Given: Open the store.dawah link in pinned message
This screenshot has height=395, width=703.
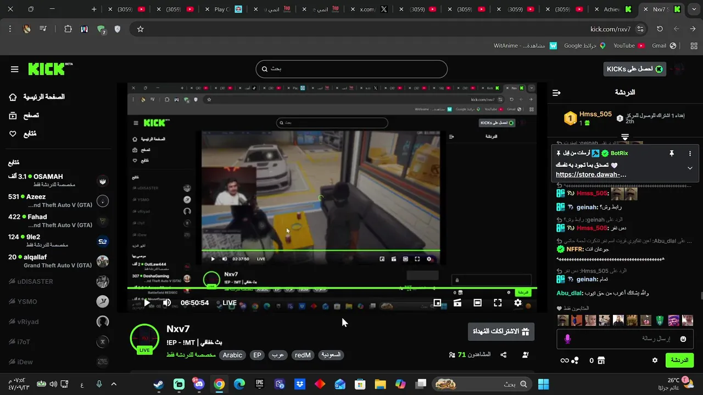Looking at the screenshot, I should tap(591, 174).
